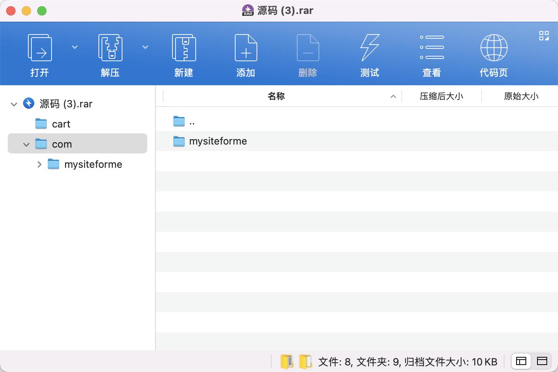
Task: Open the dropdown next to 打开
Action: 74,47
